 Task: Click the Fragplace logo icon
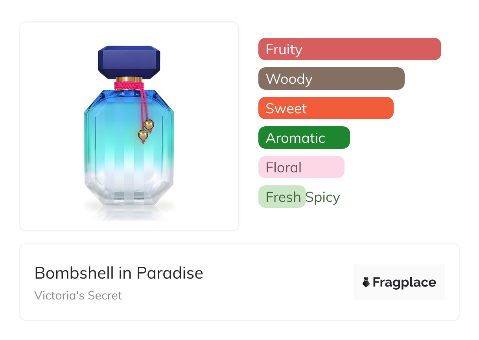point(366,282)
